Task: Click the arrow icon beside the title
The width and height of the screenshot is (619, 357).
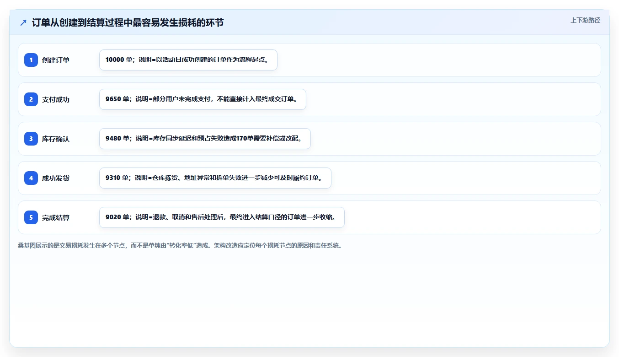Action: pos(23,22)
